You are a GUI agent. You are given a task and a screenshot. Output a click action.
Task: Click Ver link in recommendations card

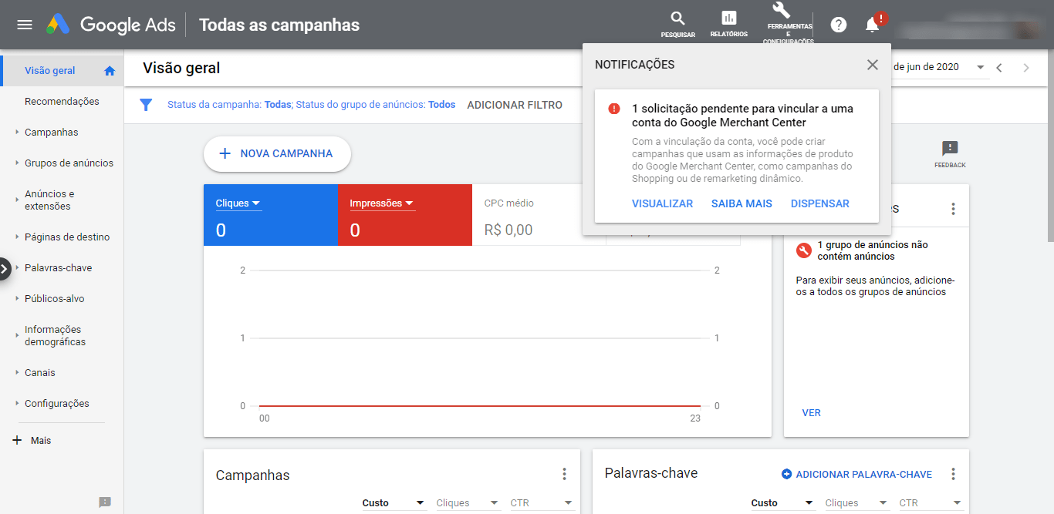[x=811, y=413]
